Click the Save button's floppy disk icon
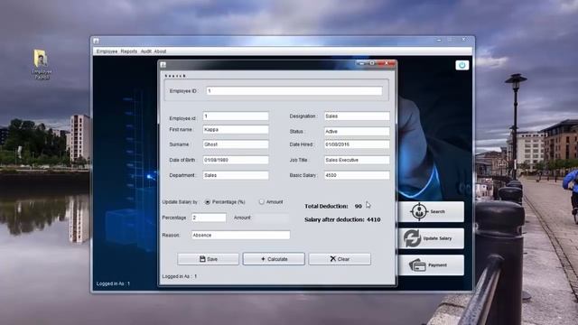The image size is (578, 325). tap(202, 259)
